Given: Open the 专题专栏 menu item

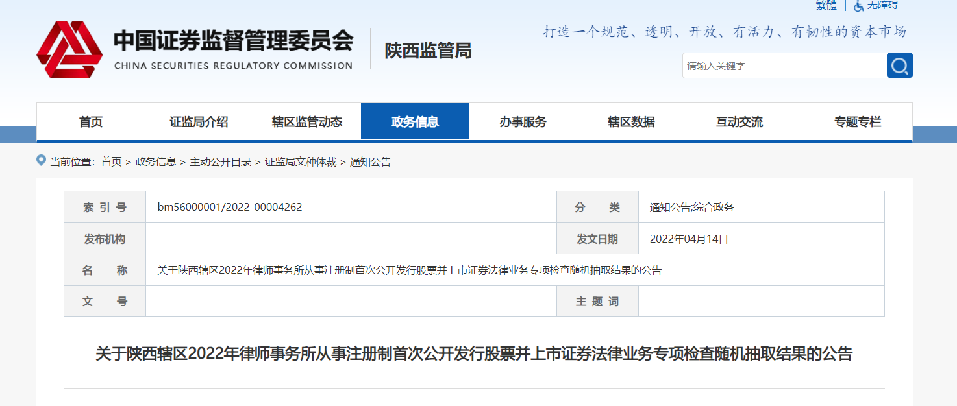Looking at the screenshot, I should point(857,122).
